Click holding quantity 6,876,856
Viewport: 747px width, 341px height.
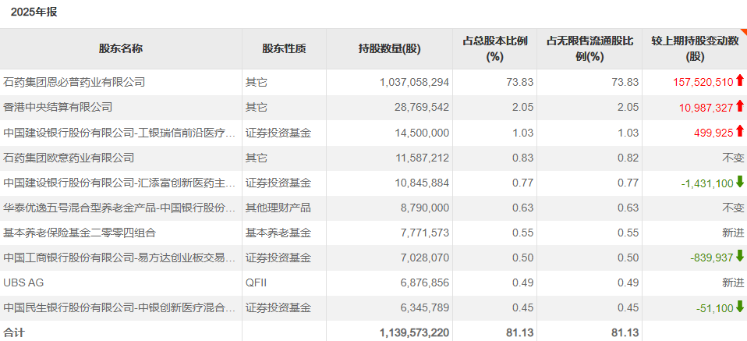(x=424, y=282)
